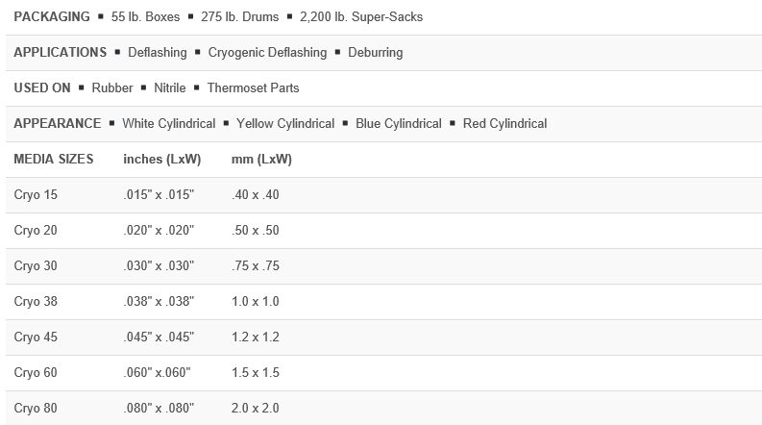Click Blue Cylindrical appearance option
The image size is (762, 425).
(399, 123)
